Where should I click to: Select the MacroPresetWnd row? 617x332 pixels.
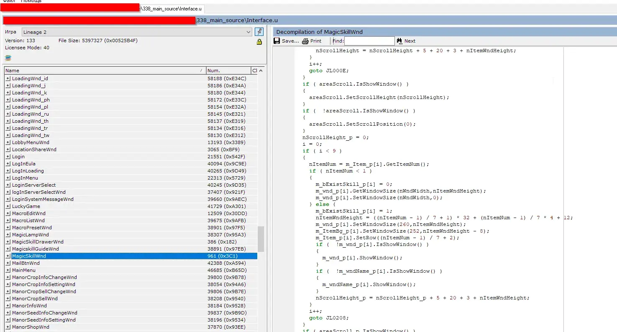point(131,228)
